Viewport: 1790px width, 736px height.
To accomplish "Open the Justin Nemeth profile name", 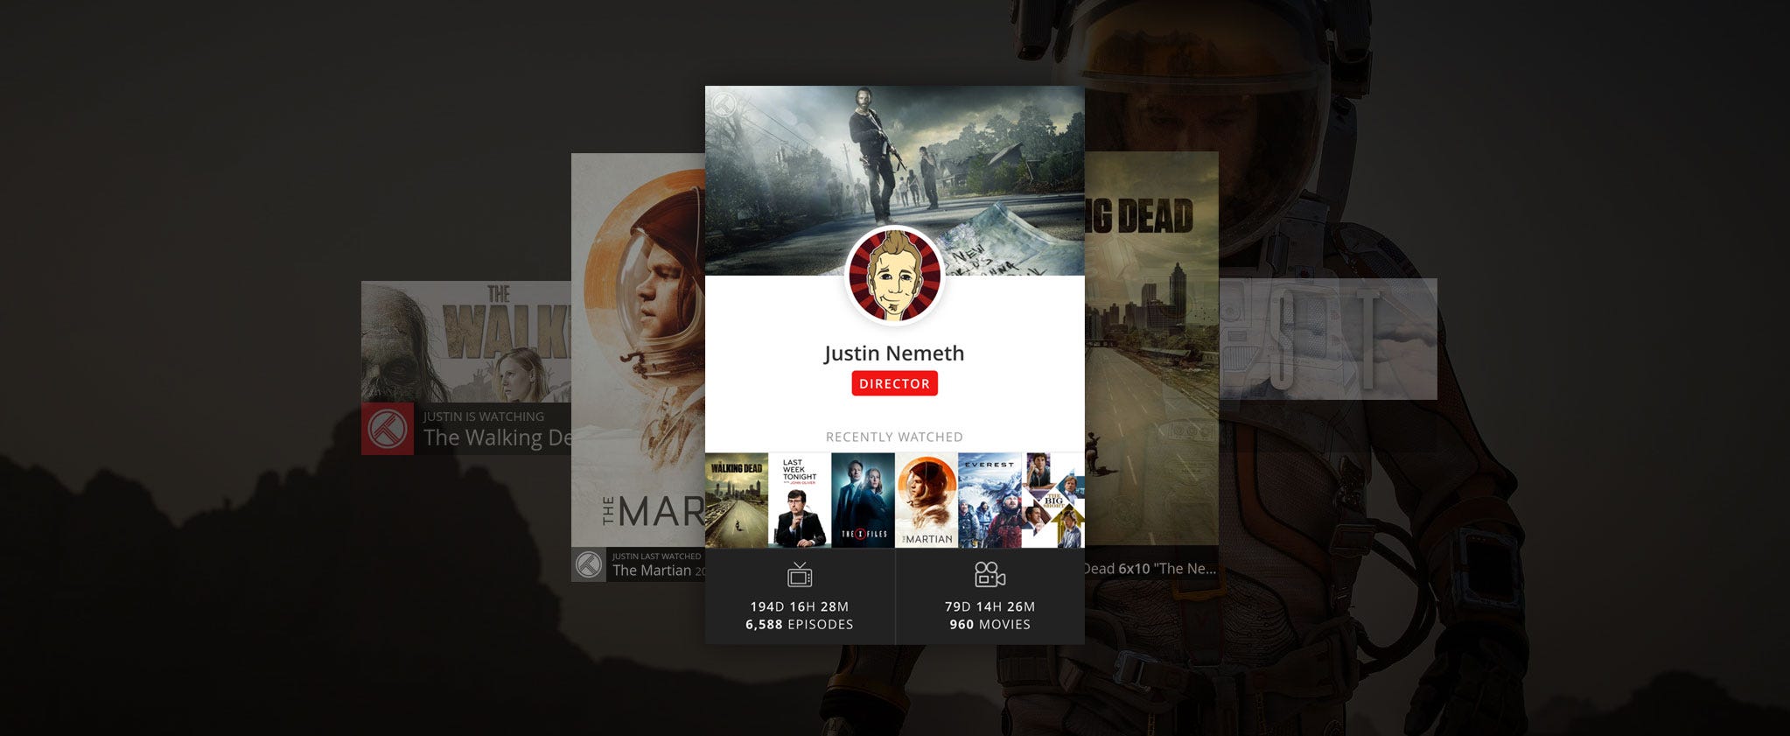I will tap(894, 353).
